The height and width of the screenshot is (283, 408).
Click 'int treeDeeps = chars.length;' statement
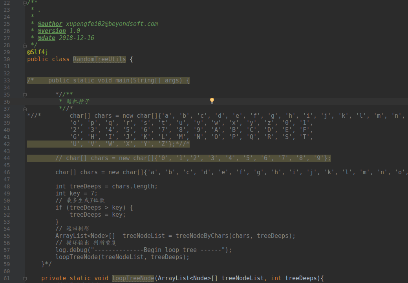coord(106,186)
